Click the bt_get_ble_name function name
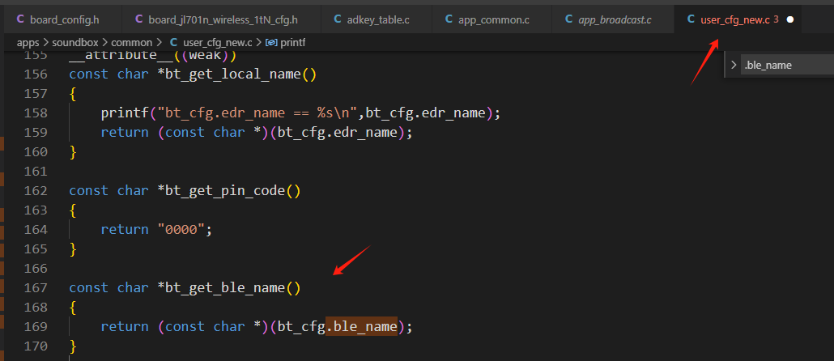 coord(225,287)
